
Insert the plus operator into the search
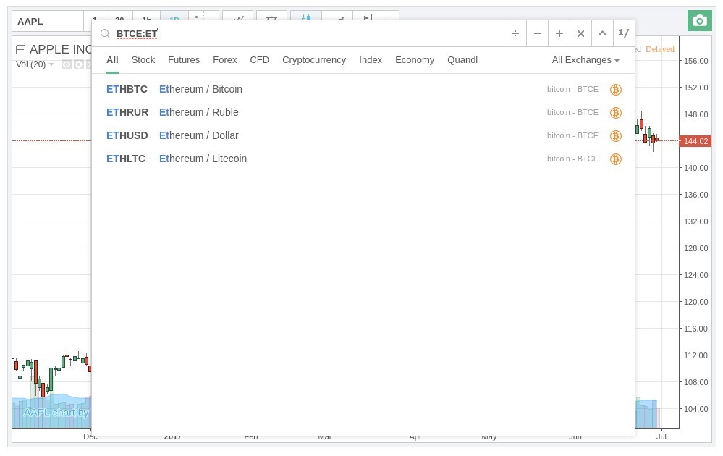[559, 33]
